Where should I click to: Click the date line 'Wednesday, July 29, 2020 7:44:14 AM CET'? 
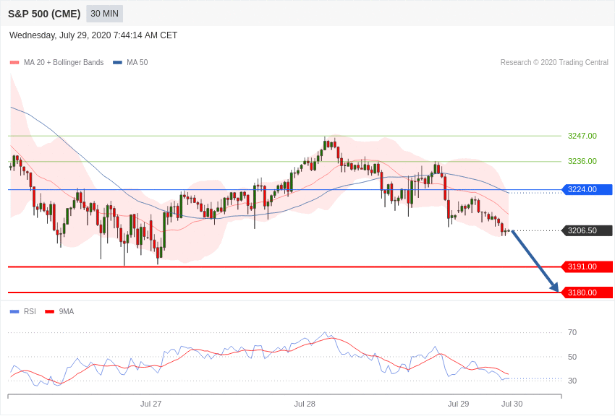(93, 35)
